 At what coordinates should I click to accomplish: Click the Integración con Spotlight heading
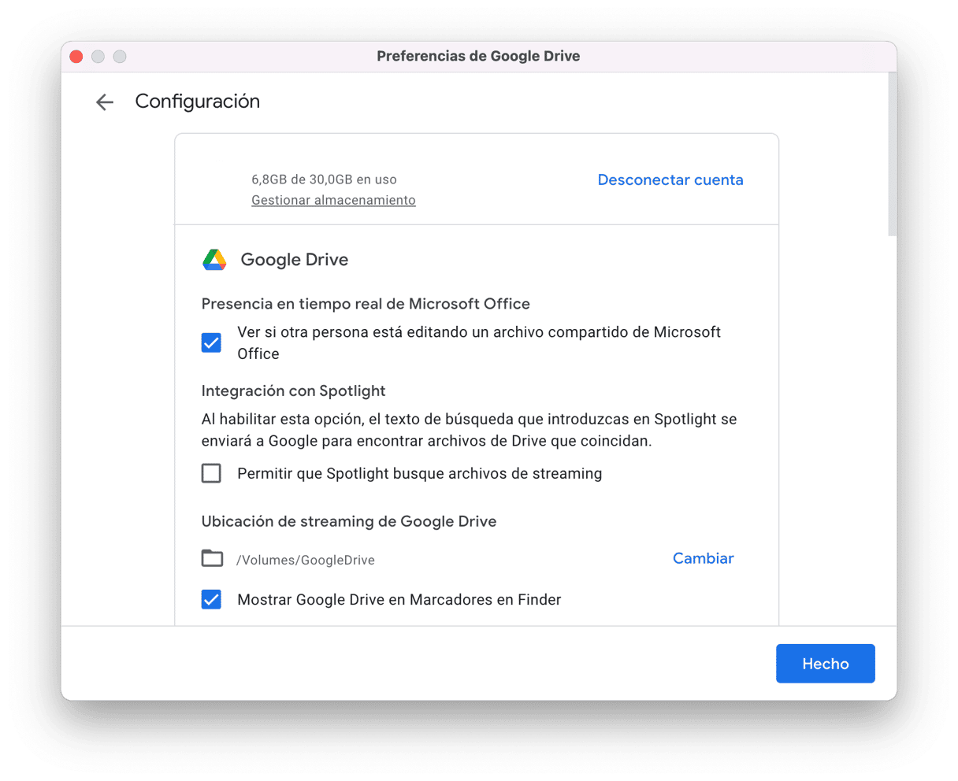pos(293,390)
